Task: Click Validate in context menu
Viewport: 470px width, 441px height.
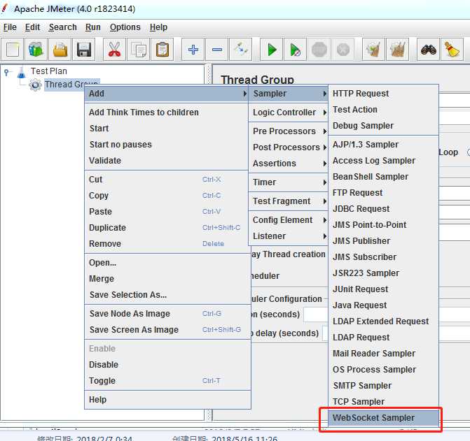Action: 167,161
